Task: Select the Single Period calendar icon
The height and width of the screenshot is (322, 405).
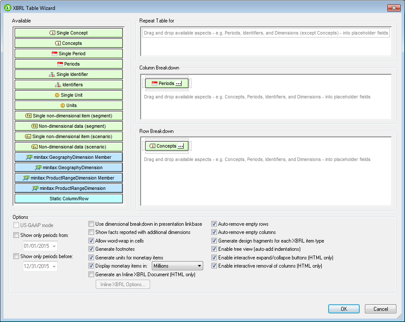Action: pos(54,54)
